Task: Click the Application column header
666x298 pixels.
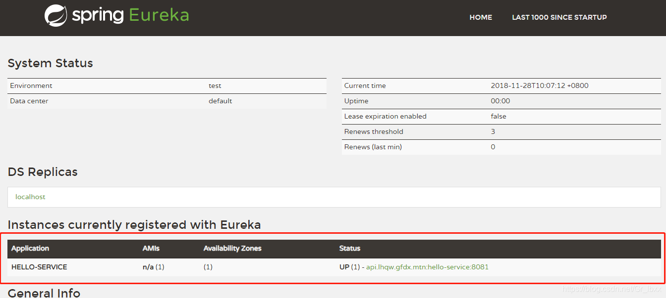Action: pyautogui.click(x=30, y=248)
